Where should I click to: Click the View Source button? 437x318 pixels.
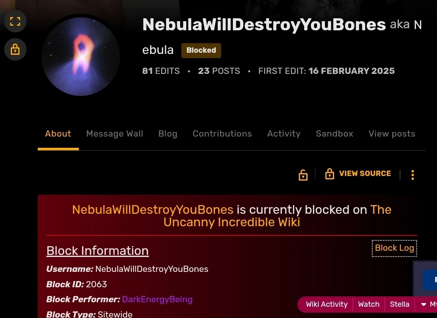click(365, 174)
